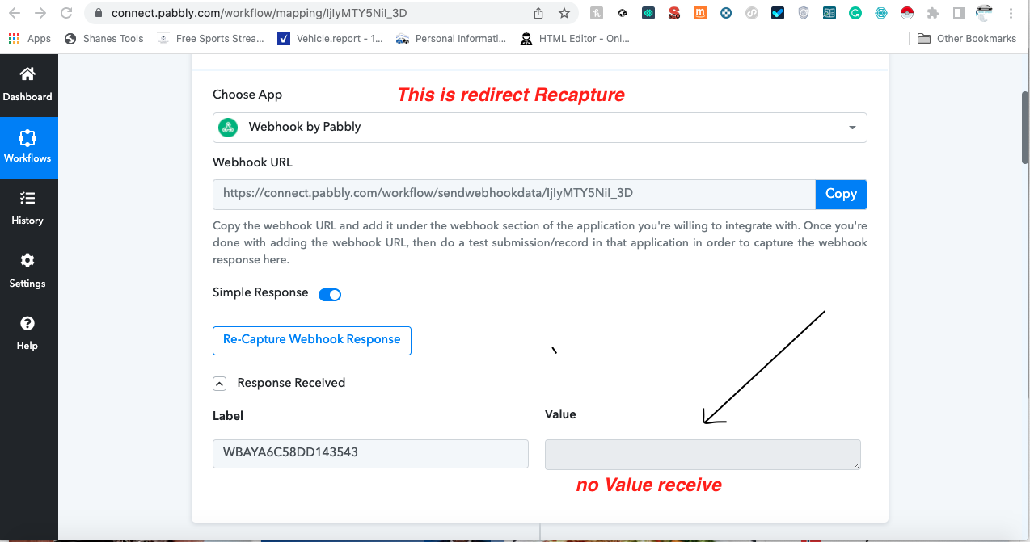
Task: Open the Chrome profile avatar
Action: 984,13
